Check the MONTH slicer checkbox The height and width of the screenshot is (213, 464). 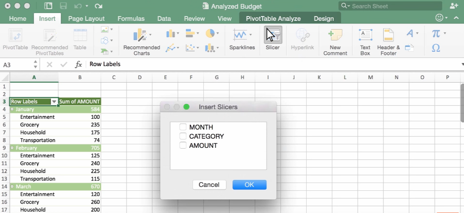coord(183,127)
